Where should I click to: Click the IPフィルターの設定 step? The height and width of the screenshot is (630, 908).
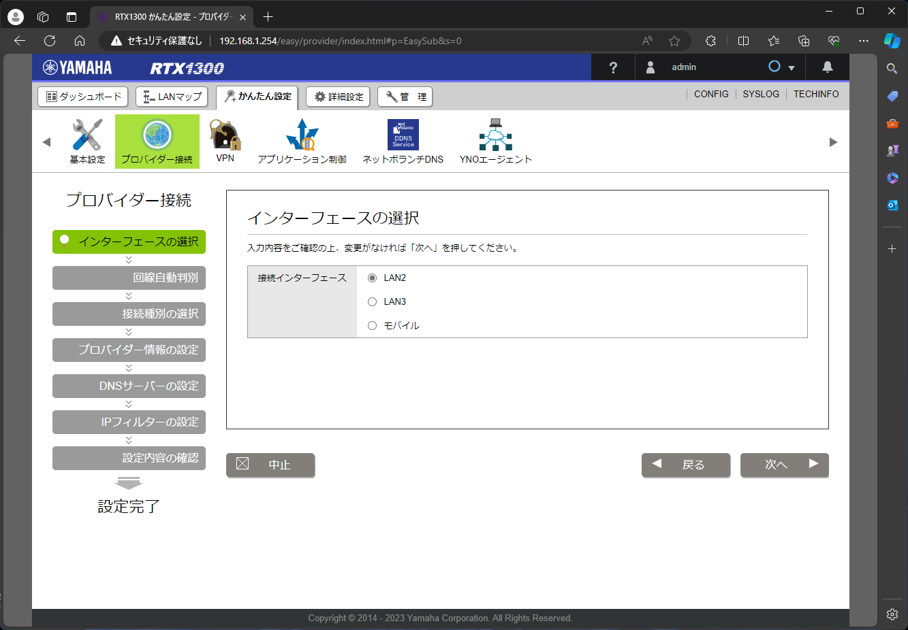129,422
